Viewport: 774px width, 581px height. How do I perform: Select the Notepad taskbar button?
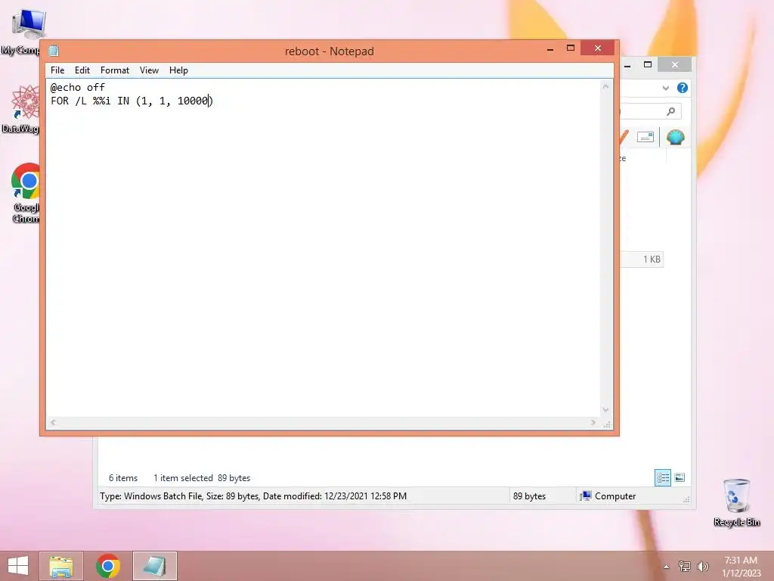point(154,566)
